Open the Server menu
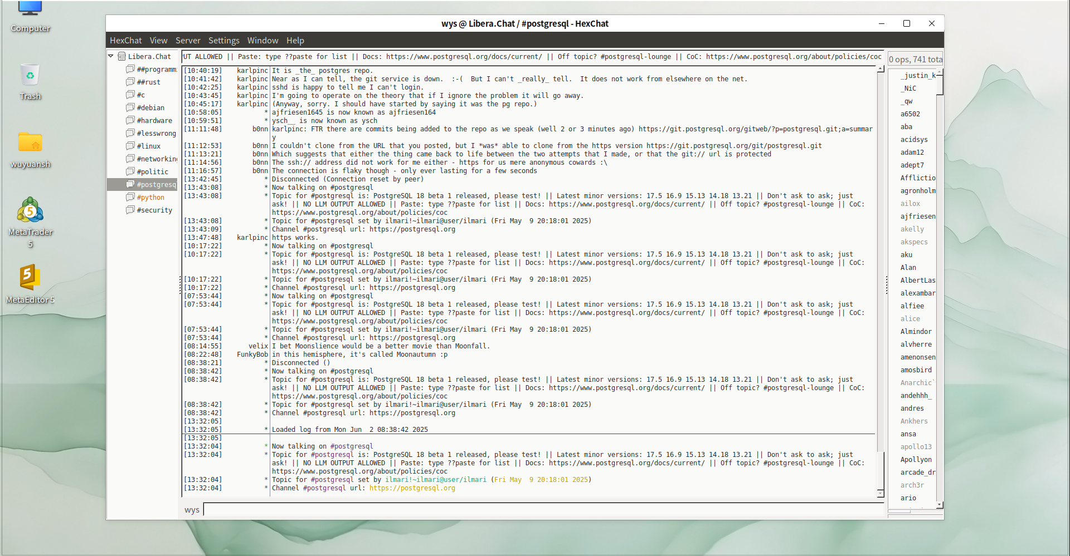The image size is (1070, 556). coord(188,41)
